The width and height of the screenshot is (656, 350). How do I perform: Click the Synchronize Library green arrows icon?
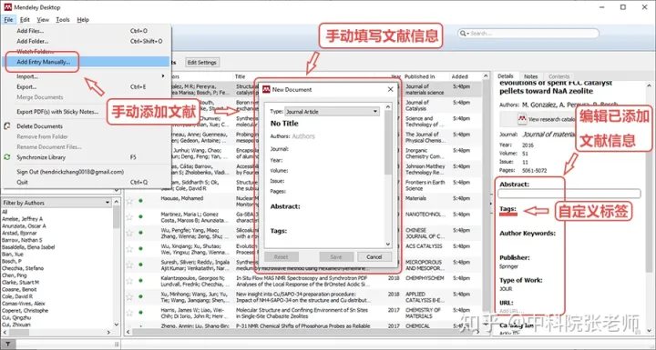click(7, 157)
